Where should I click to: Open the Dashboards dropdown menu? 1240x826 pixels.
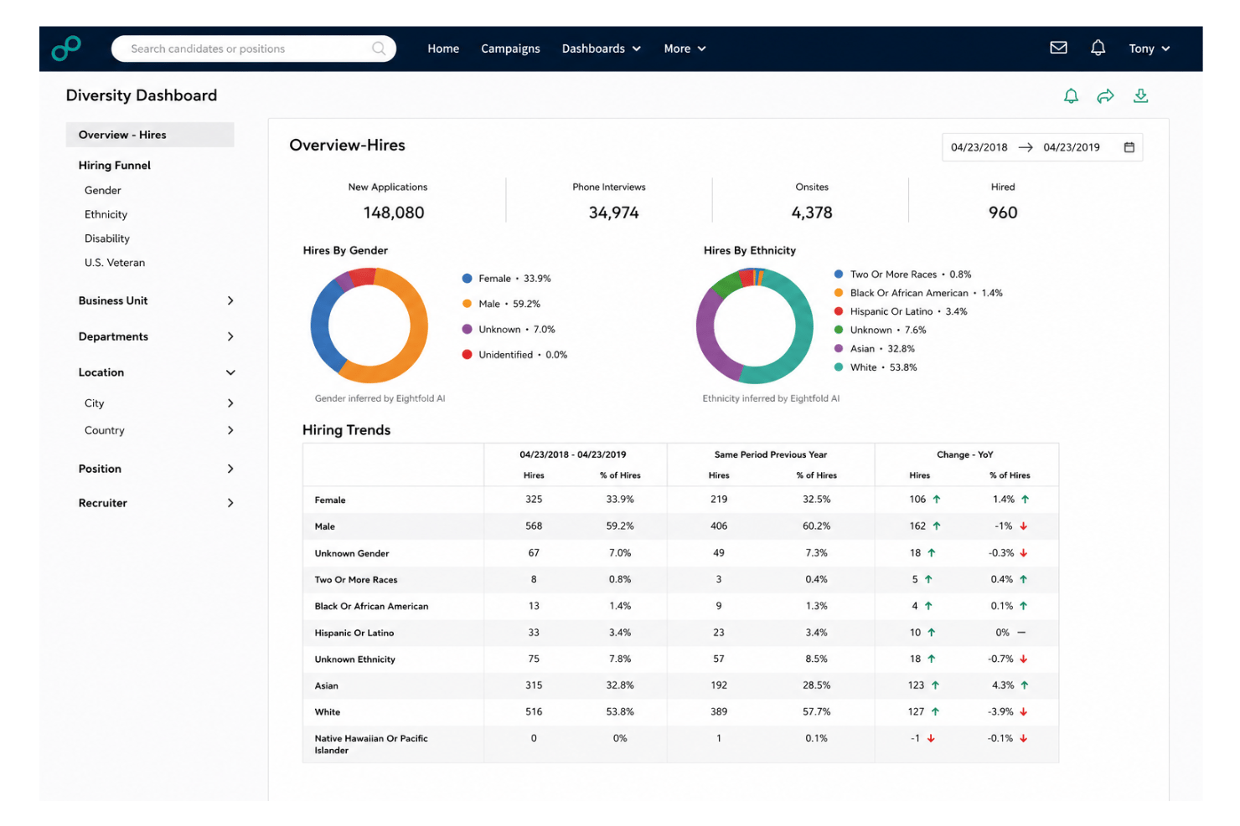[x=602, y=49]
